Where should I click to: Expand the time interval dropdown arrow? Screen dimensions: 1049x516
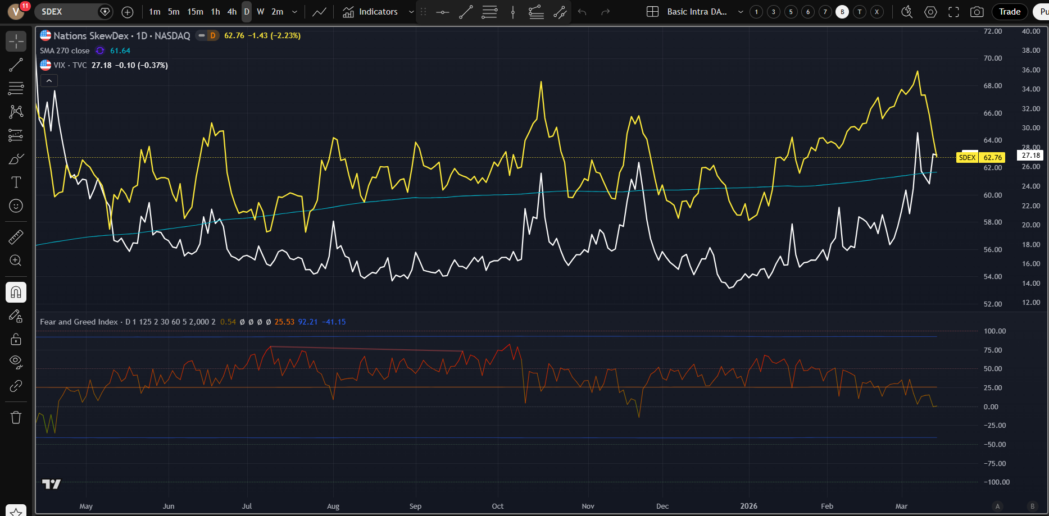tap(294, 12)
